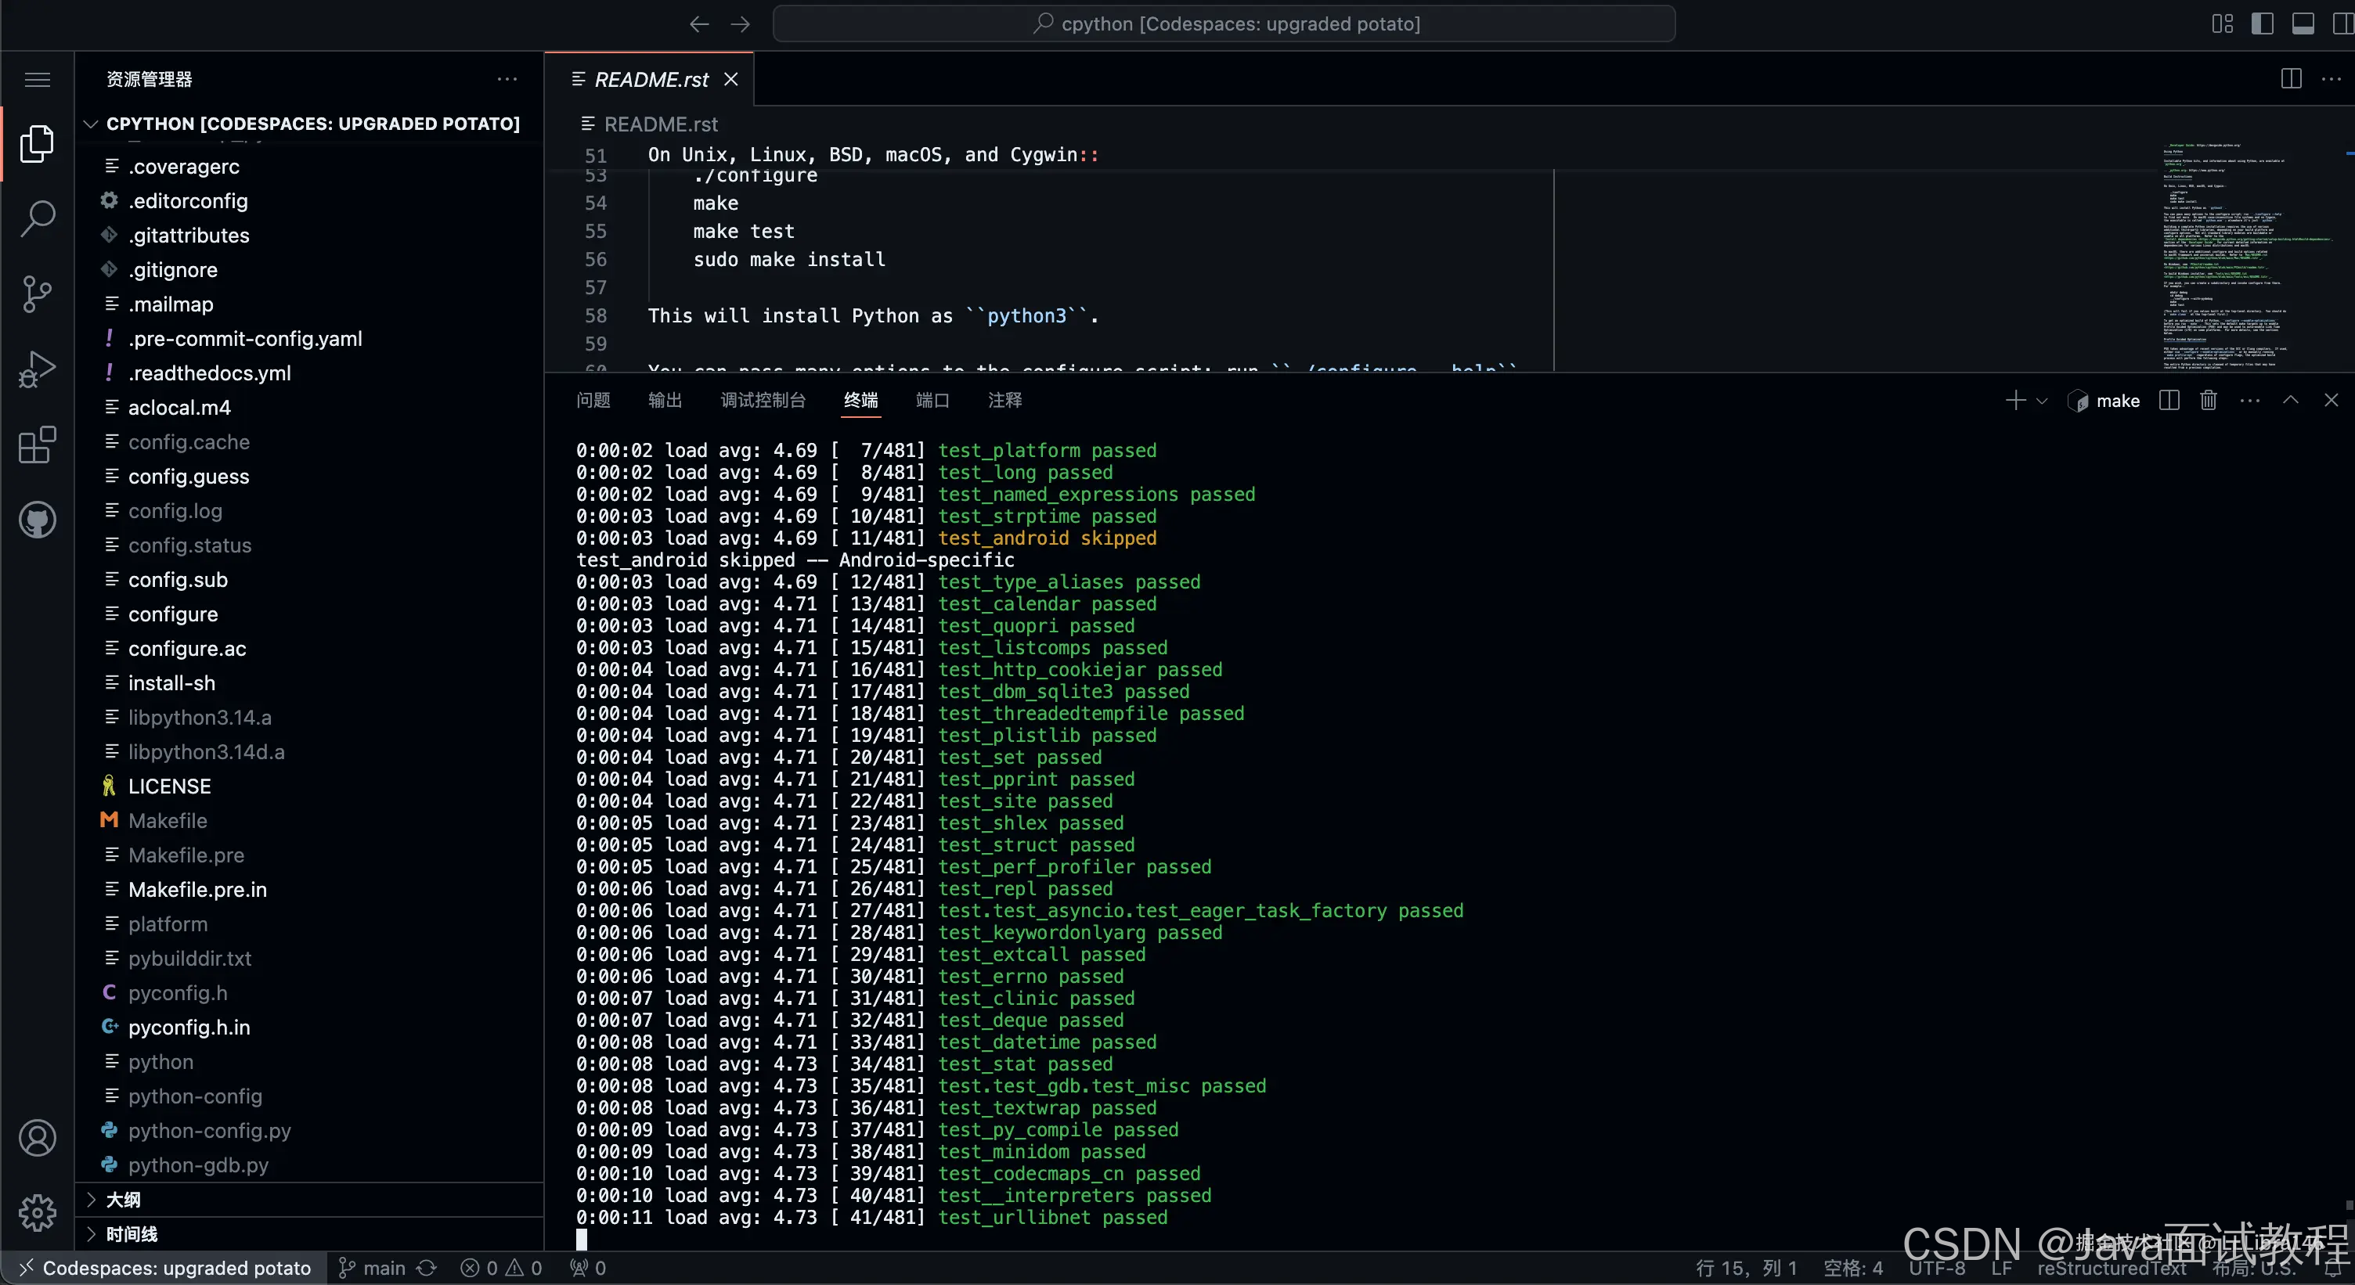Change indentation via 空格: 4
Viewport: 2355px width, 1285px height.
1853,1268
